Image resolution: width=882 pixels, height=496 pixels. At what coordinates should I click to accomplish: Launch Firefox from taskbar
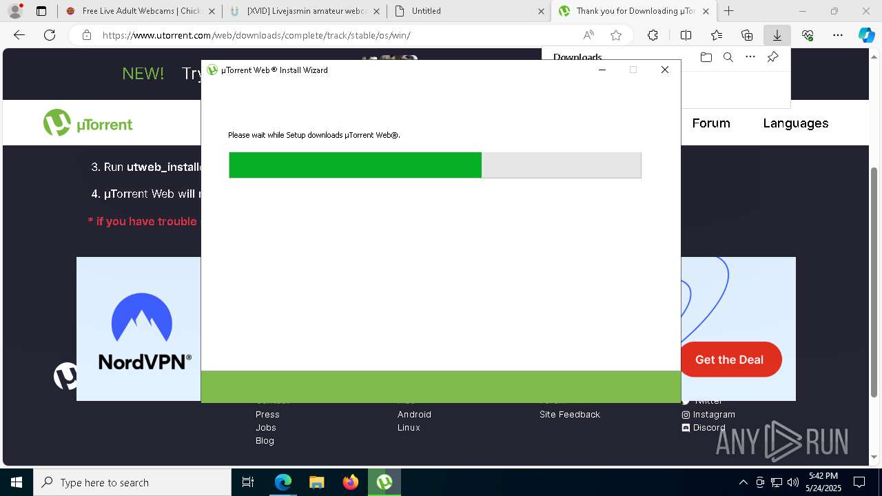(x=351, y=482)
